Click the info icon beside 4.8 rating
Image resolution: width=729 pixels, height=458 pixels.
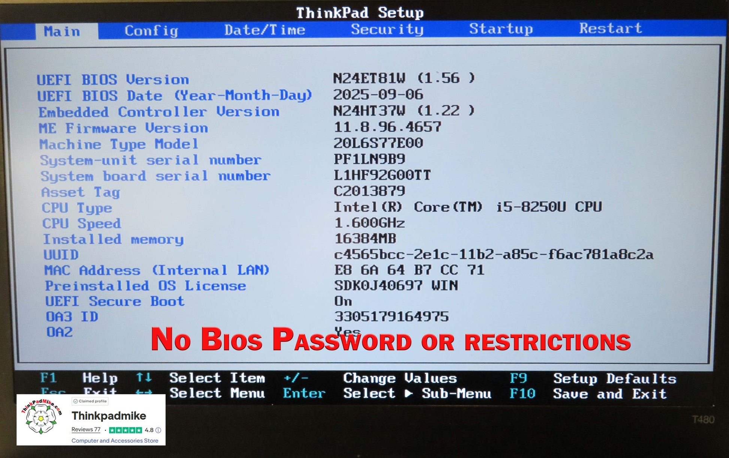click(158, 430)
